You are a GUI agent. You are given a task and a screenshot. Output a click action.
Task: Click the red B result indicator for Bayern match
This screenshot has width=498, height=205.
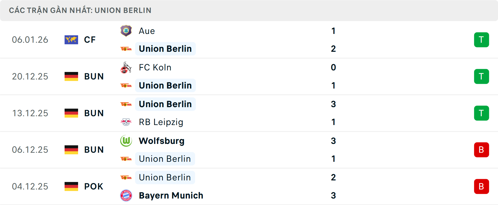point(482,186)
